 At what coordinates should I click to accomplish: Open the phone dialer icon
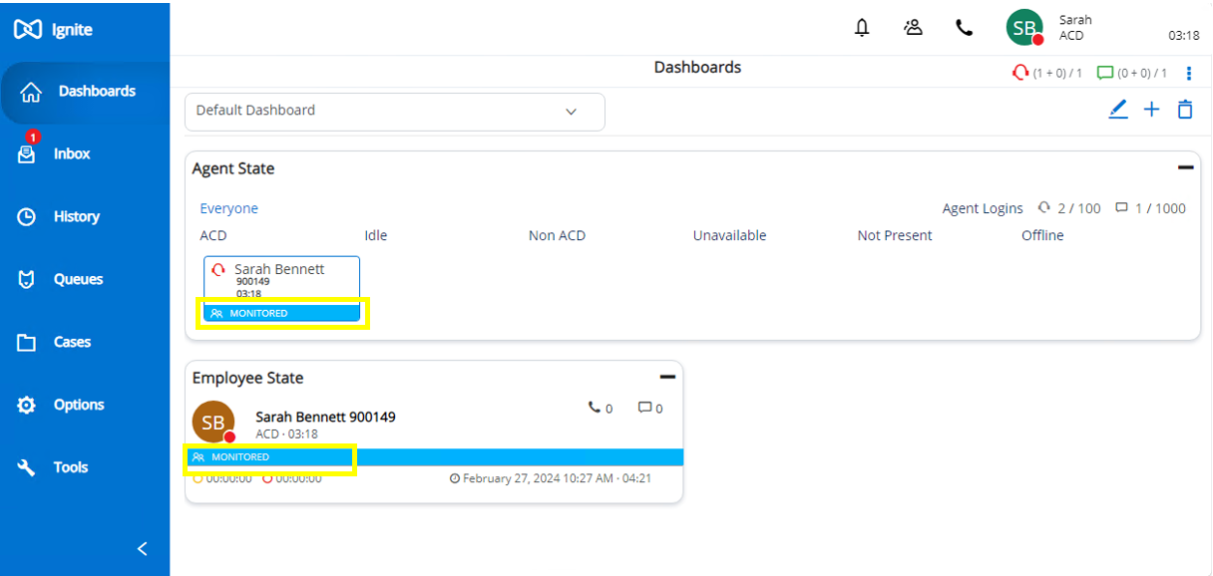964,27
